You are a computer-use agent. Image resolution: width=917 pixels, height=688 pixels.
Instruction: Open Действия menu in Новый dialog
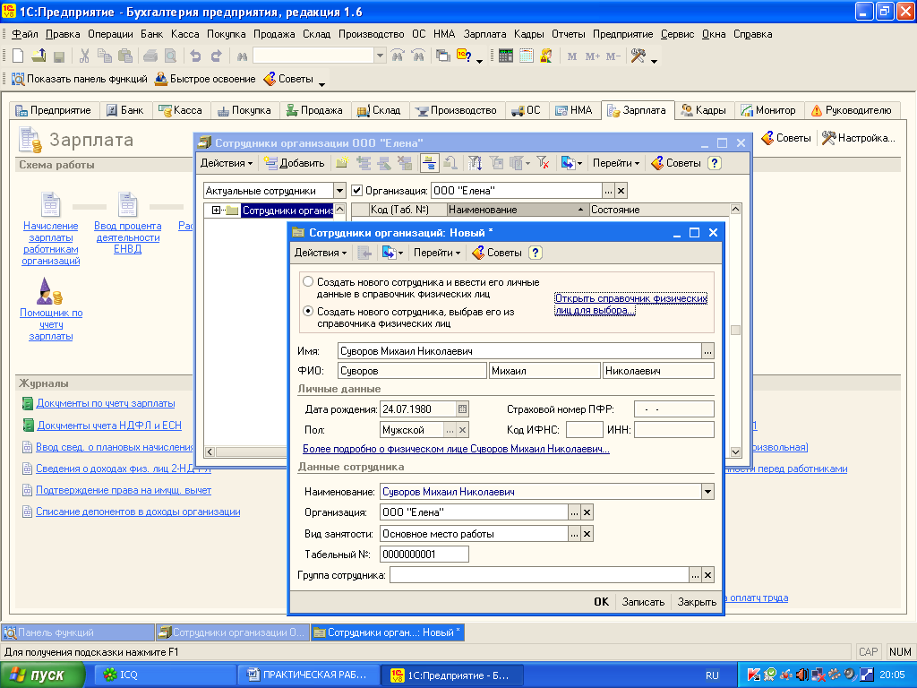[320, 253]
